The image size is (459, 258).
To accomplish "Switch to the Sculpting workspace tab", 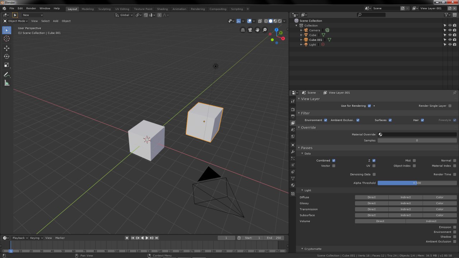I will (104, 9).
